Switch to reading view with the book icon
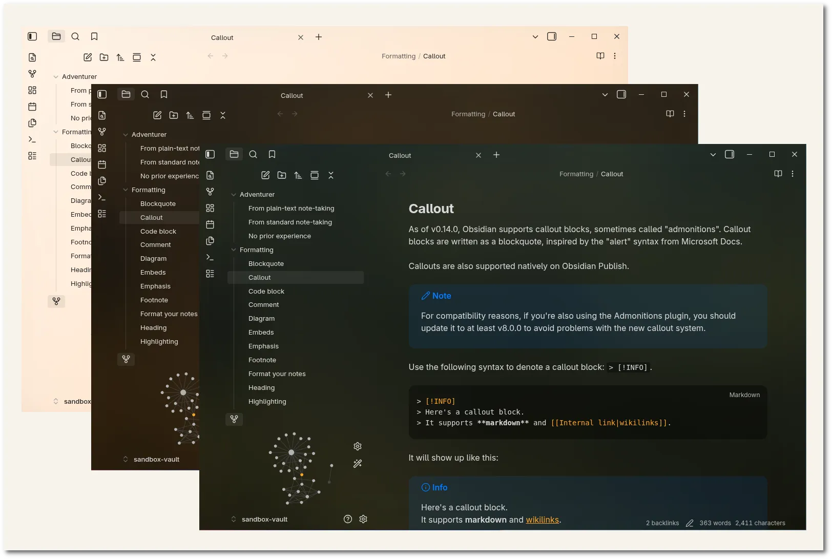 pos(778,174)
